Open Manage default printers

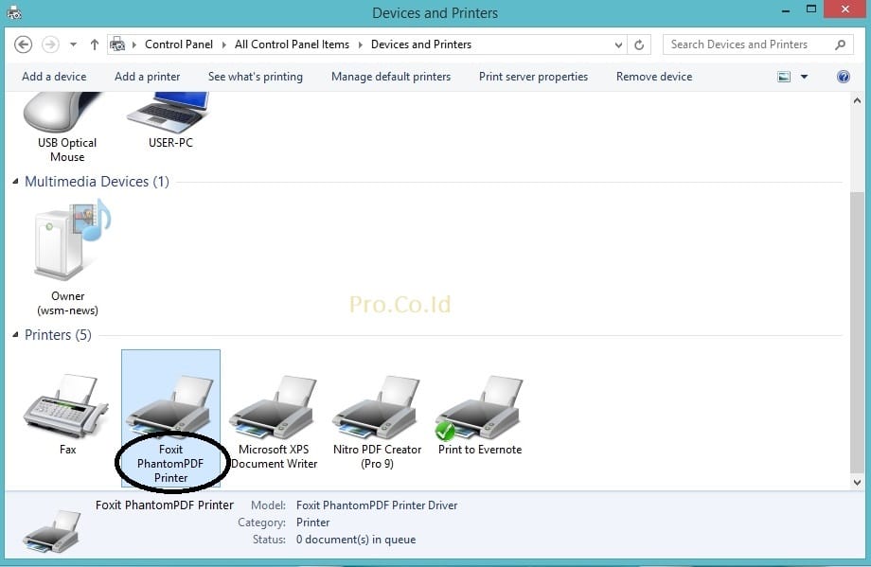pyautogui.click(x=391, y=77)
